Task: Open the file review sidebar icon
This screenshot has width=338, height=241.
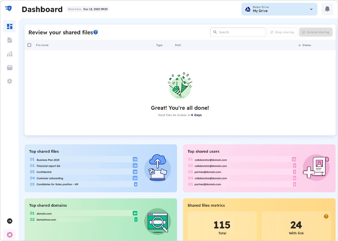Action: (10, 40)
